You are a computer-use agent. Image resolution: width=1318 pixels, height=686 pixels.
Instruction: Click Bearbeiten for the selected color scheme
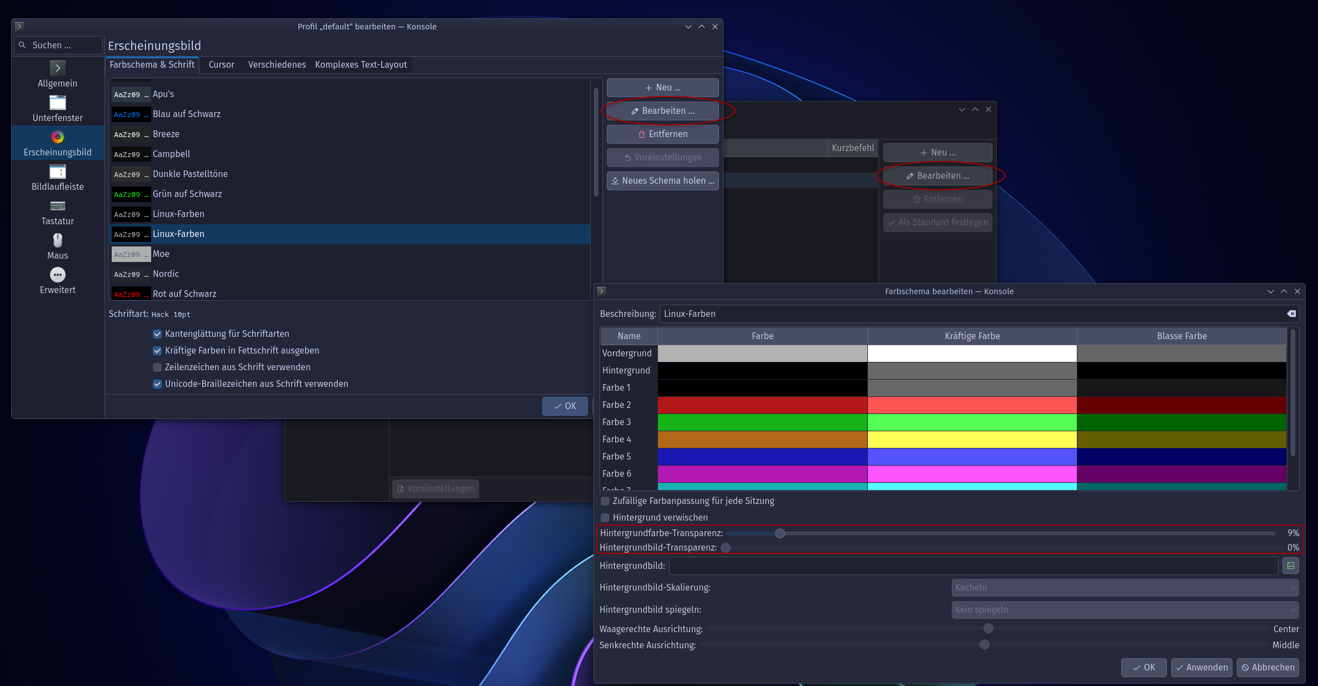(662, 111)
